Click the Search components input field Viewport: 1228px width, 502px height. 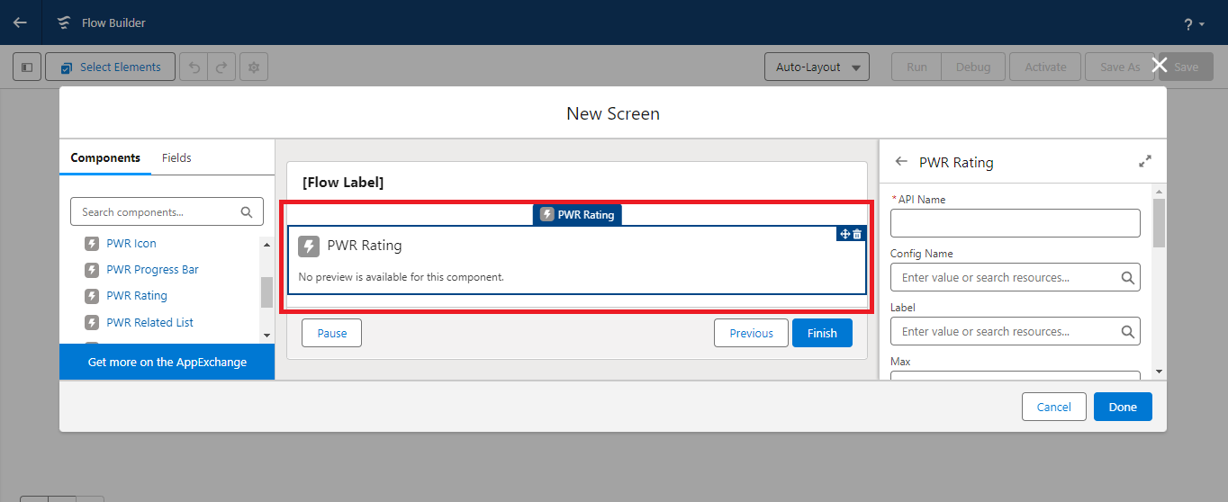(167, 212)
